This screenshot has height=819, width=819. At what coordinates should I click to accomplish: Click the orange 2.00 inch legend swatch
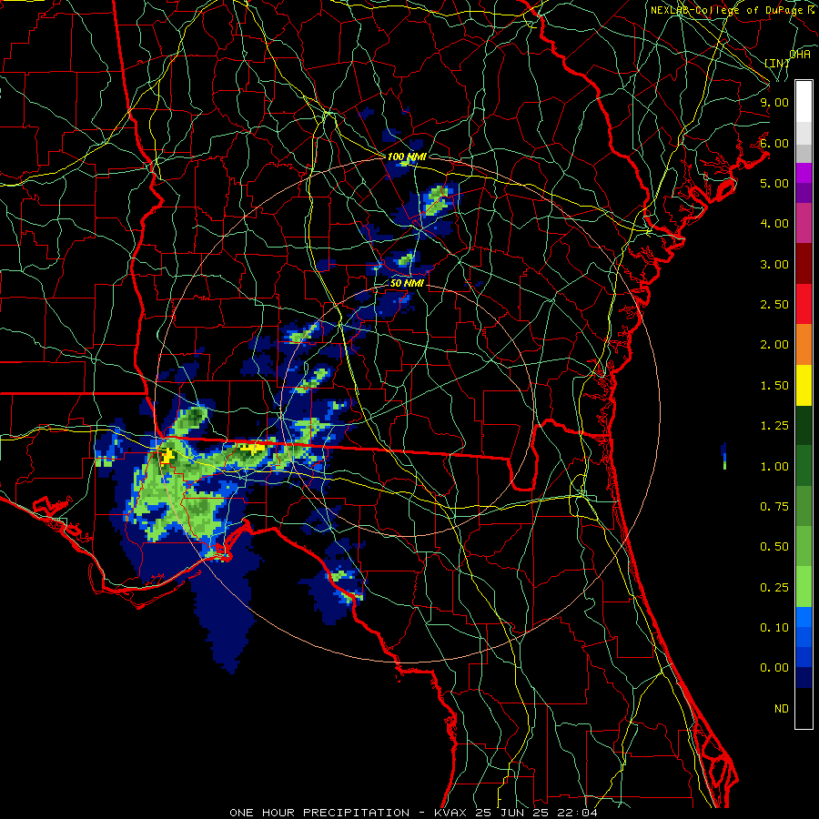(x=804, y=344)
